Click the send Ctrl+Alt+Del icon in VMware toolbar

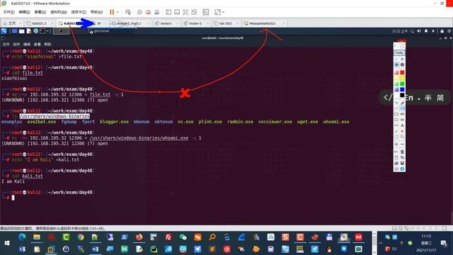click(x=128, y=12)
